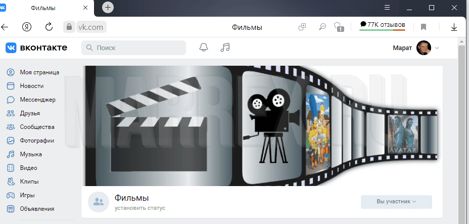Reload the page with refresh icon
Image resolution: width=469 pixels, height=224 pixels.
tap(49, 27)
